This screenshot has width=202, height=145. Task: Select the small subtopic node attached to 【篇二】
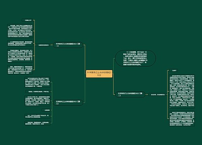tap(158, 95)
